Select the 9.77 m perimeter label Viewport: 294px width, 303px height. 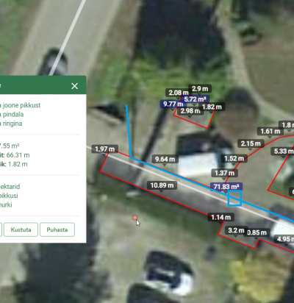173,104
